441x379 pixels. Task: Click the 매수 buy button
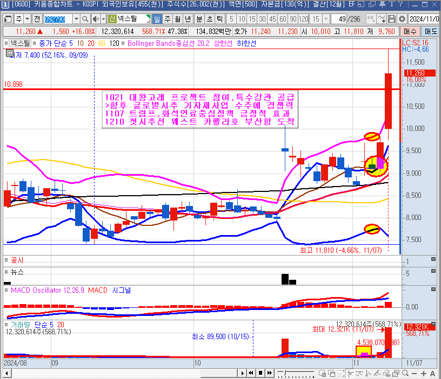[410, 31]
